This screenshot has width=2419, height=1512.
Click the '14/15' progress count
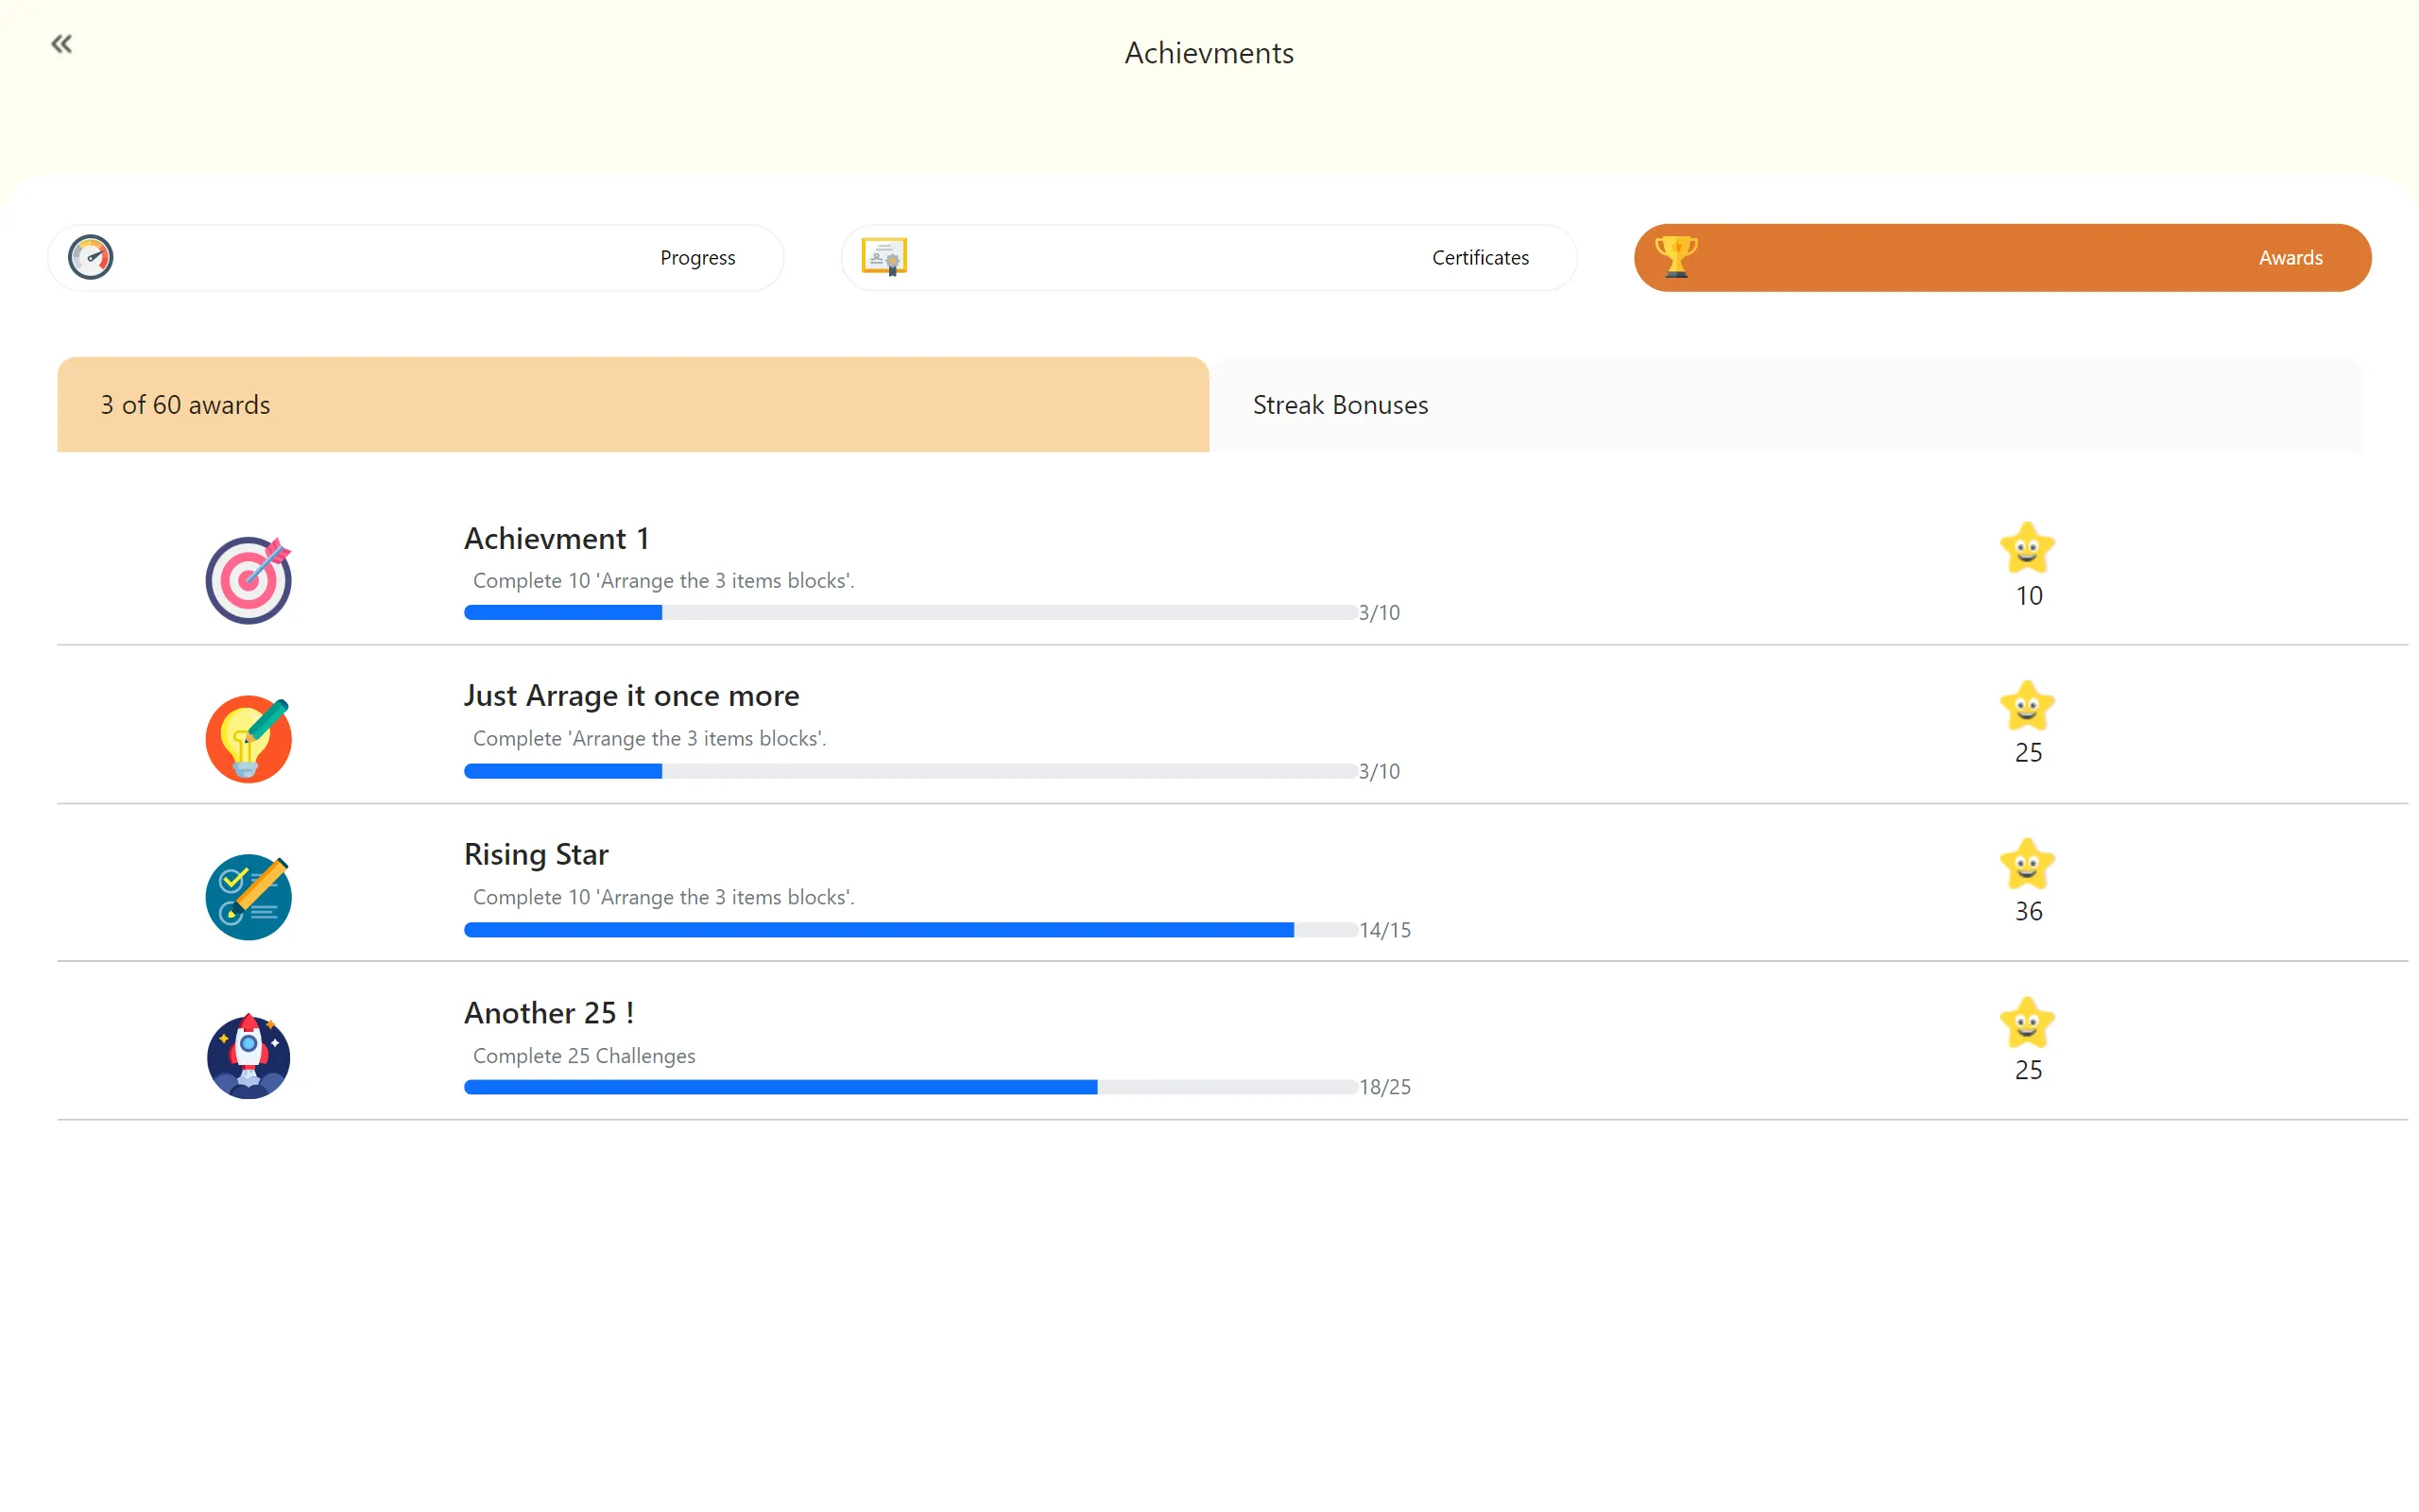coord(1384,930)
